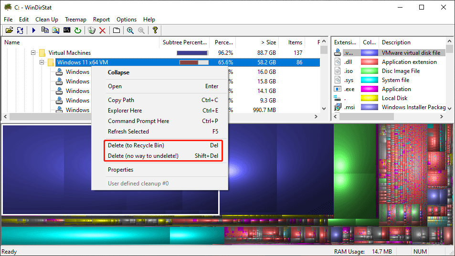
Task: Click the Zoom In magnifier icon
Action: tap(130, 30)
